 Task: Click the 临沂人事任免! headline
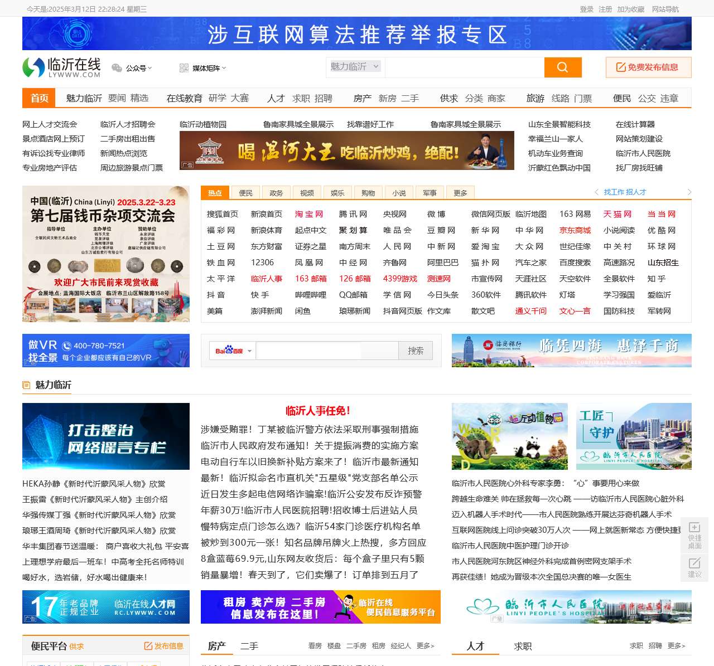pyautogui.click(x=318, y=411)
